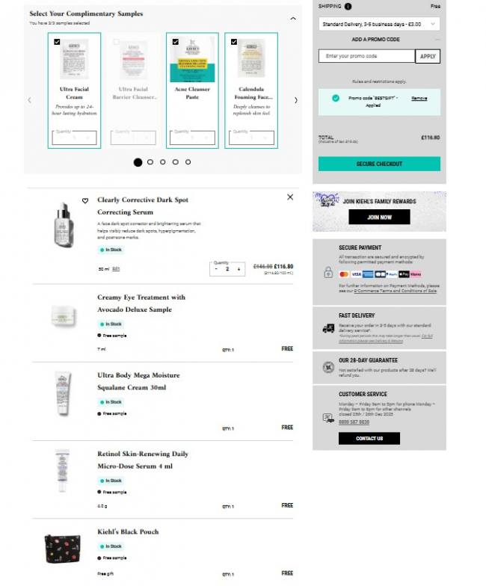Uncheck the Calendula Foaming Face sample
This screenshot has height=586, width=486.
click(234, 42)
